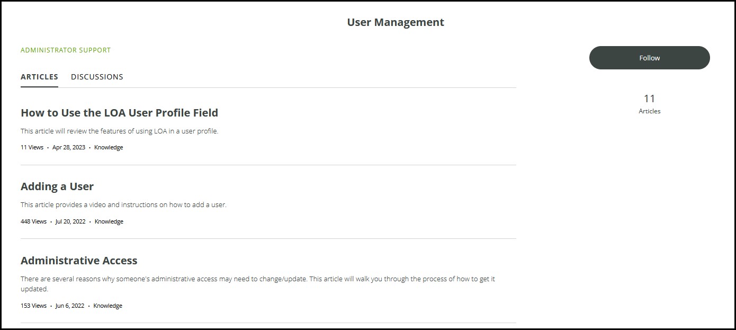The image size is (736, 330).
Task: Click the Articles label below the count
Action: [x=649, y=111]
